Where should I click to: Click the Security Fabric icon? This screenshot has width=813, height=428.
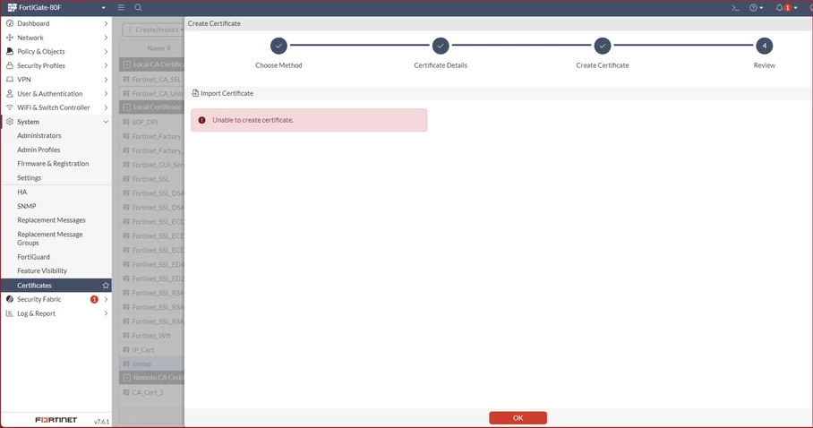[x=10, y=299]
